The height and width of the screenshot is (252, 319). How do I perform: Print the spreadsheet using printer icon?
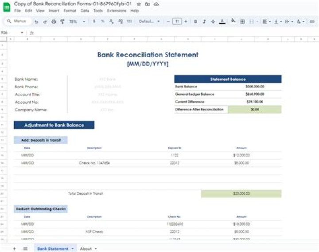[54, 21]
